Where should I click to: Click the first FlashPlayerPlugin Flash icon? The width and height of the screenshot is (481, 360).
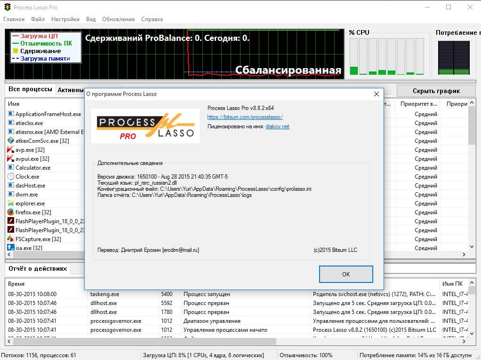point(11,221)
